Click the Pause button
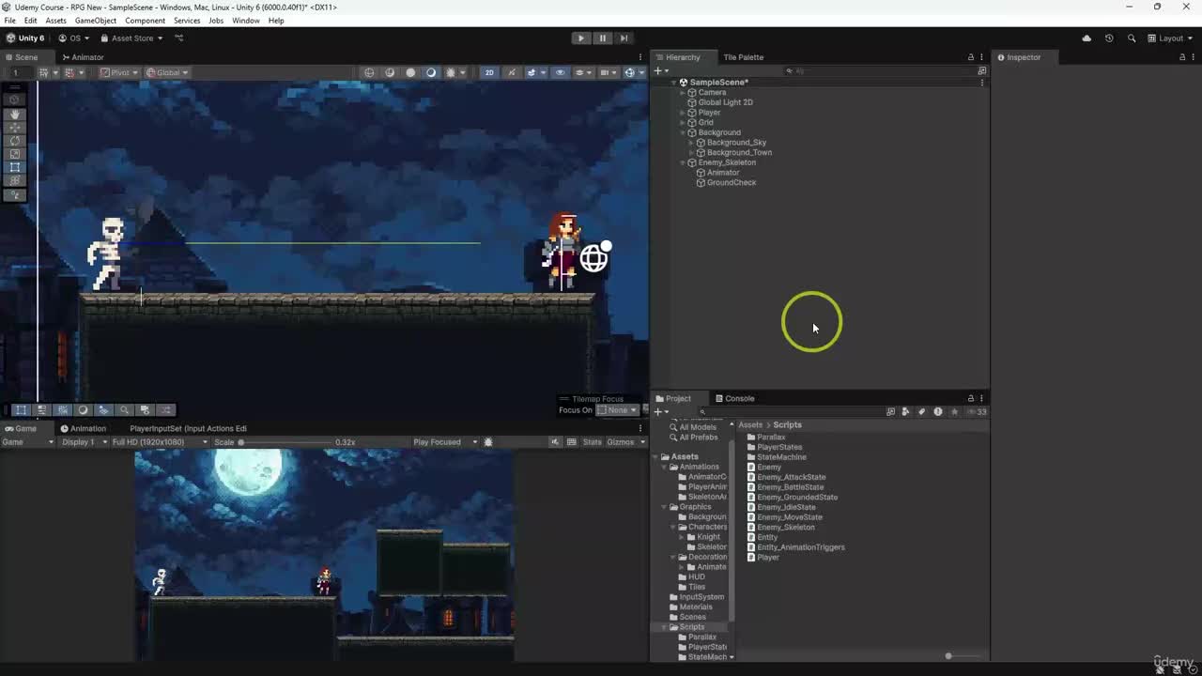 (x=602, y=38)
